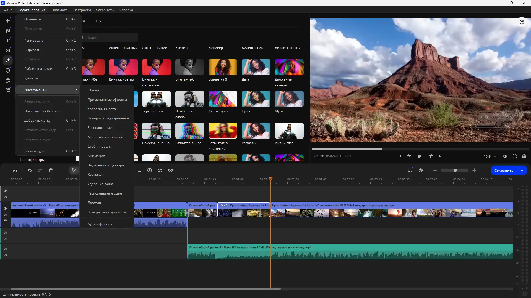Click the trash delete icon above the timeline
The width and height of the screenshot is (531, 298).
pyautogui.click(x=51, y=171)
